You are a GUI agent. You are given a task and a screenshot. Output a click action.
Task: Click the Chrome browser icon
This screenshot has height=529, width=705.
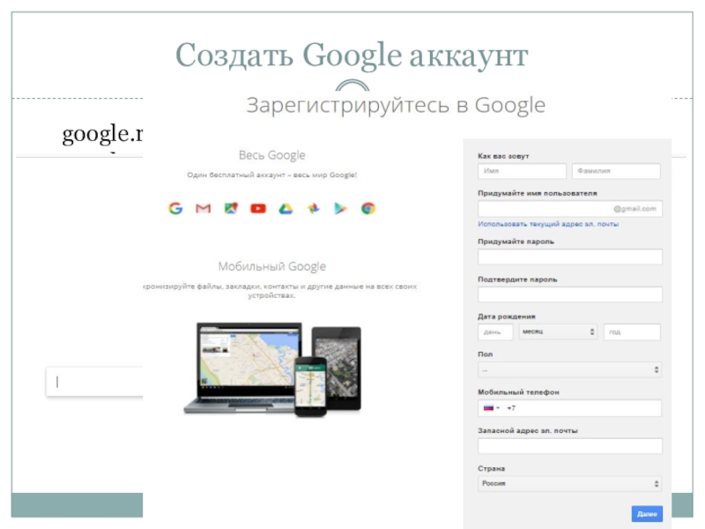(x=368, y=208)
